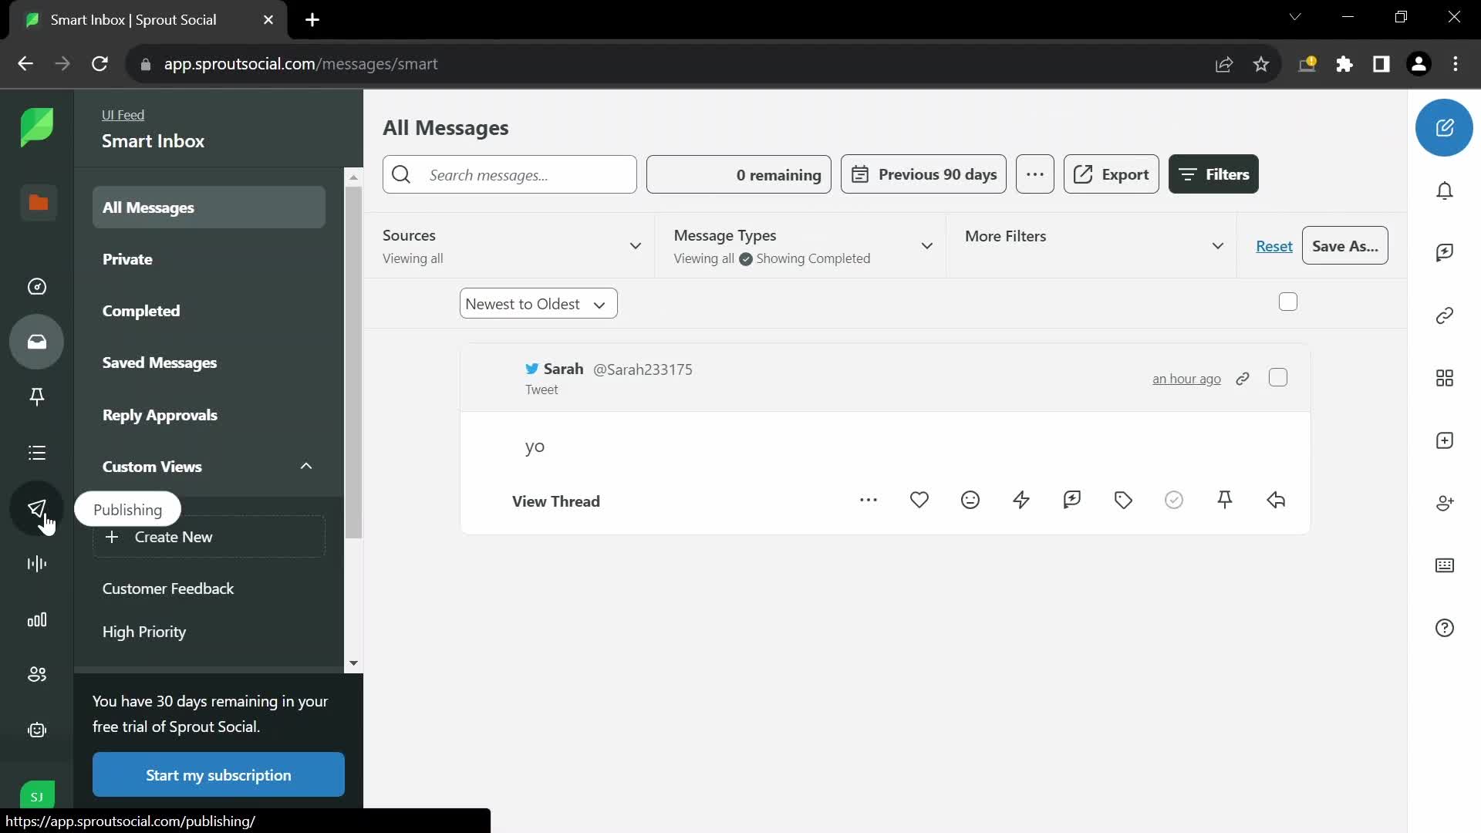Click the Export button
The image size is (1481, 833).
tap(1111, 174)
